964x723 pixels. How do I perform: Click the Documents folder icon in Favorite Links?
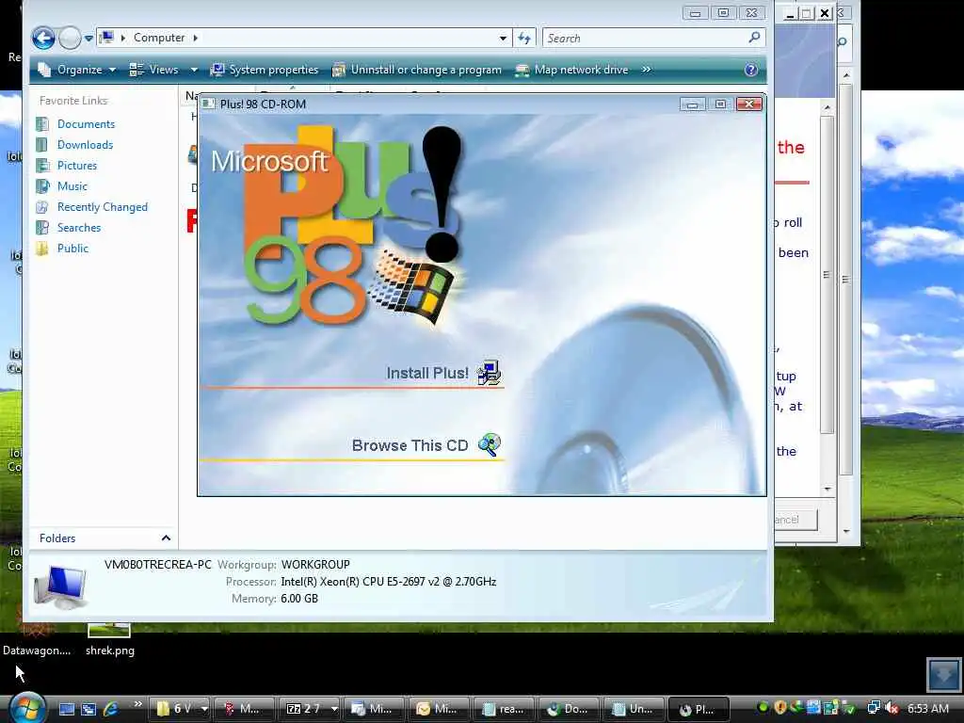(x=42, y=124)
